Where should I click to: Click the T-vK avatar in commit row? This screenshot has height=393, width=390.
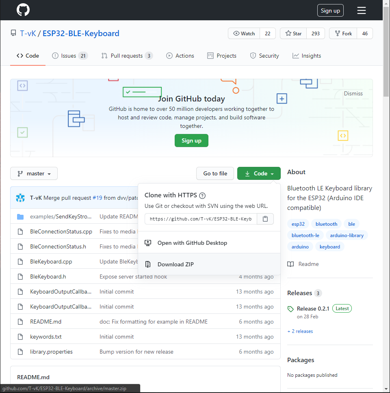20,198
